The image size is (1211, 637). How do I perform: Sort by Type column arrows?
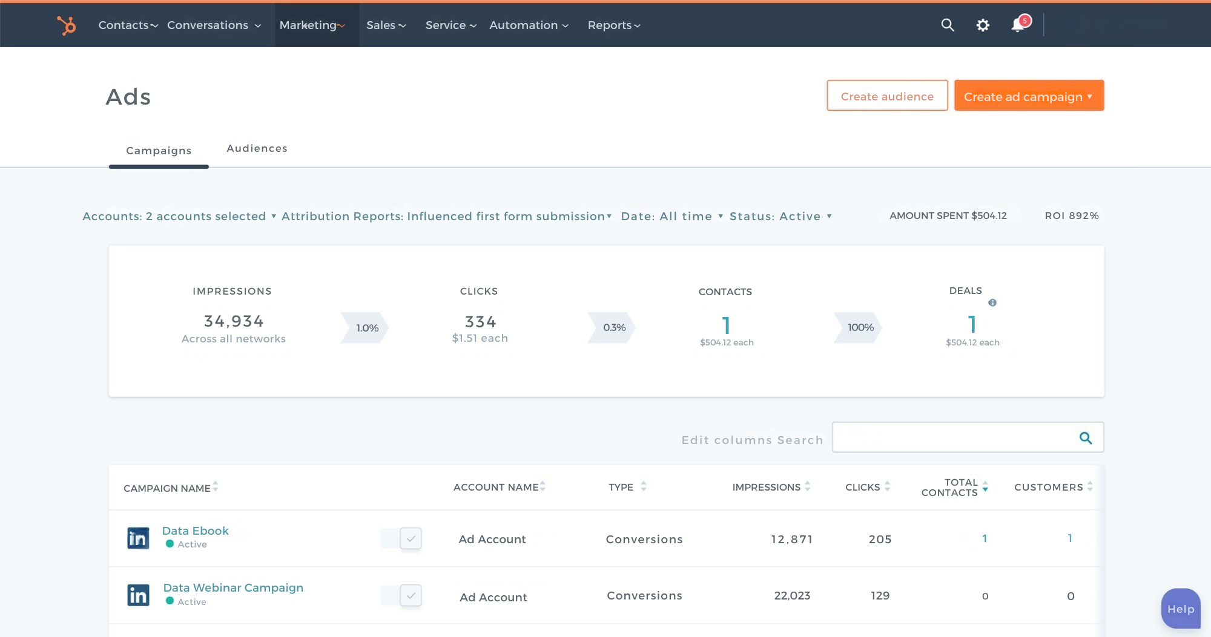coord(644,486)
